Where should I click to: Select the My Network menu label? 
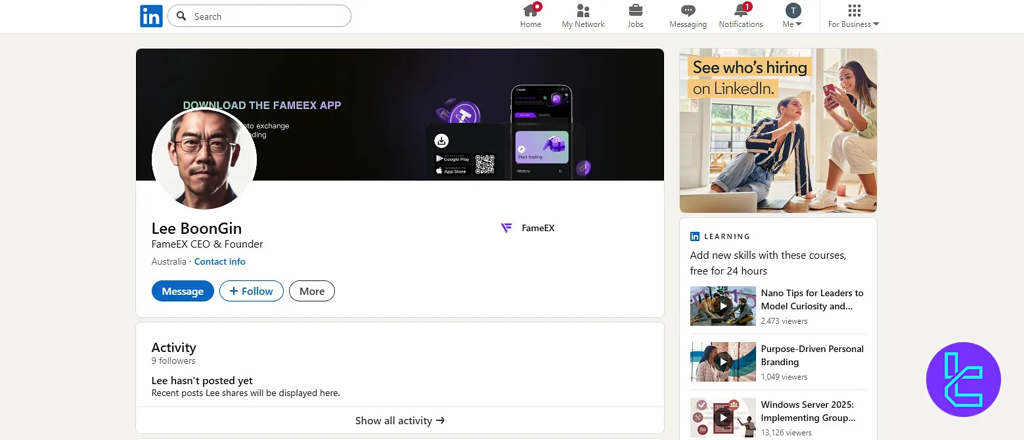pyautogui.click(x=583, y=24)
